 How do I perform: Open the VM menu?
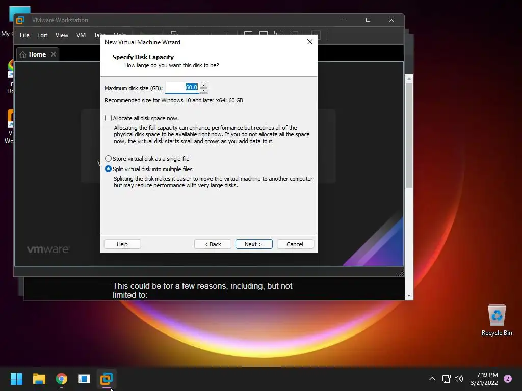[81, 35]
